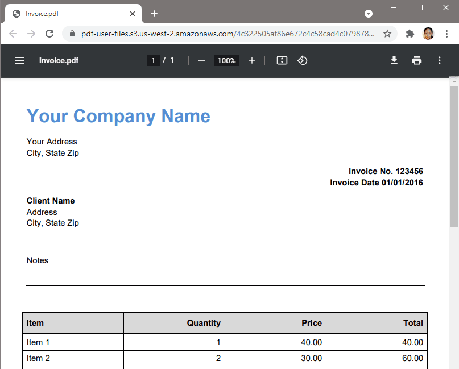The height and width of the screenshot is (369, 459).
Task: Open the Chrome profile avatar
Action: (428, 34)
